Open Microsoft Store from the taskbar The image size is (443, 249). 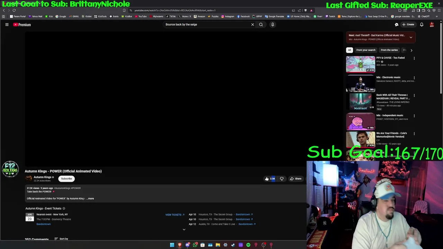coord(202,245)
